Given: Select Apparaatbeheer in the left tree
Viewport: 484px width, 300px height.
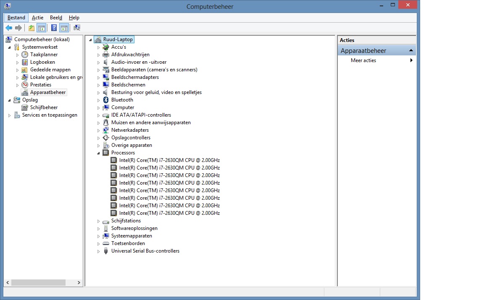Looking at the screenshot, I should (x=48, y=92).
